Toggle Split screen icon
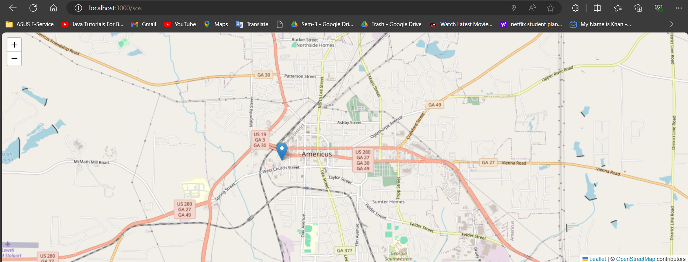The image size is (688, 262). coord(598,8)
